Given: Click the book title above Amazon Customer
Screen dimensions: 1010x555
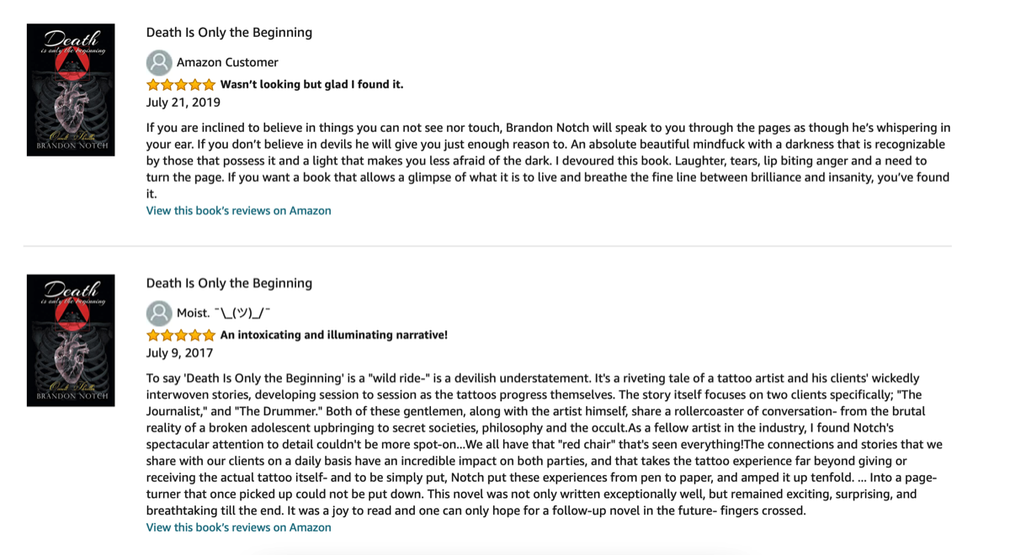Looking at the screenshot, I should coord(229,33).
